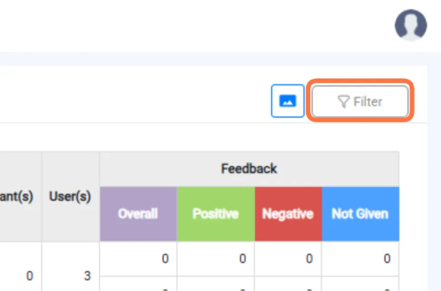Viewport: 441px width, 291px height.
Task: Click the truncated ant(s) column header
Action: [17, 196]
